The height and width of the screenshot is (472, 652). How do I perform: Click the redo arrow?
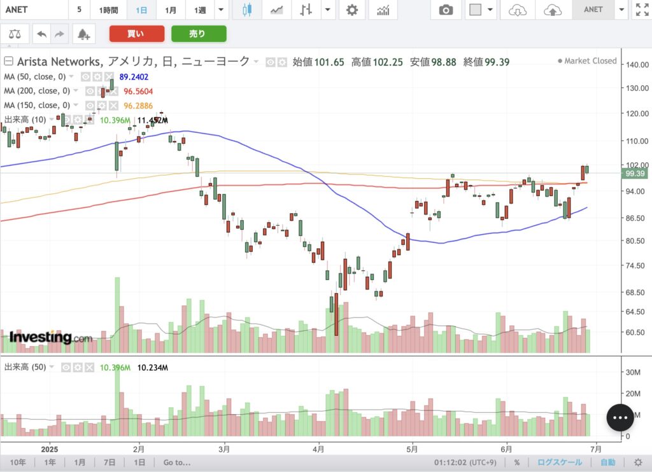pos(59,34)
